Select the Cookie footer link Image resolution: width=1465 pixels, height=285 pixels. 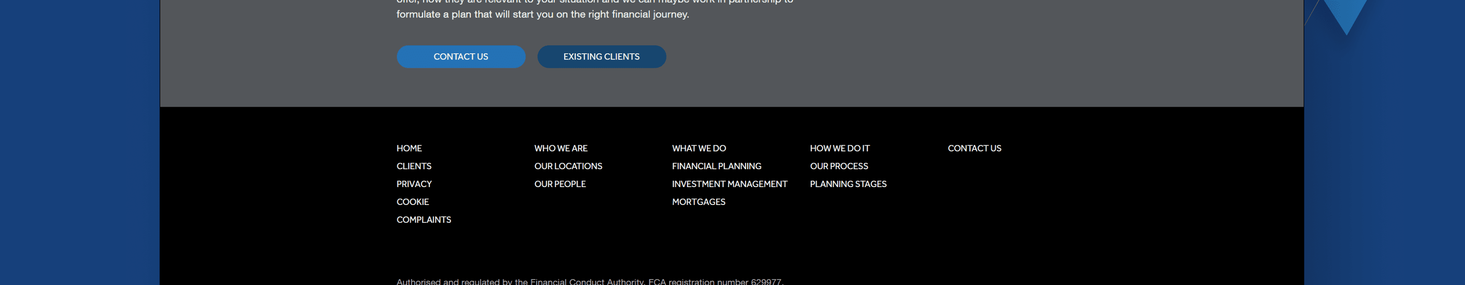412,202
